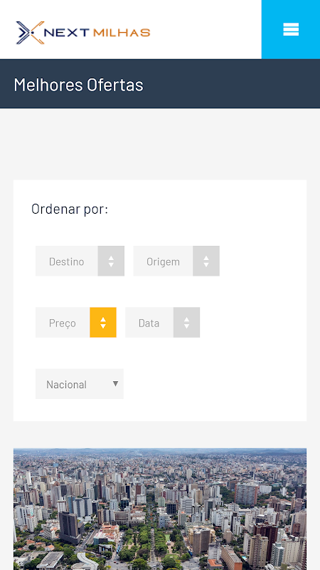Click the Ordenar por: label

(70, 209)
